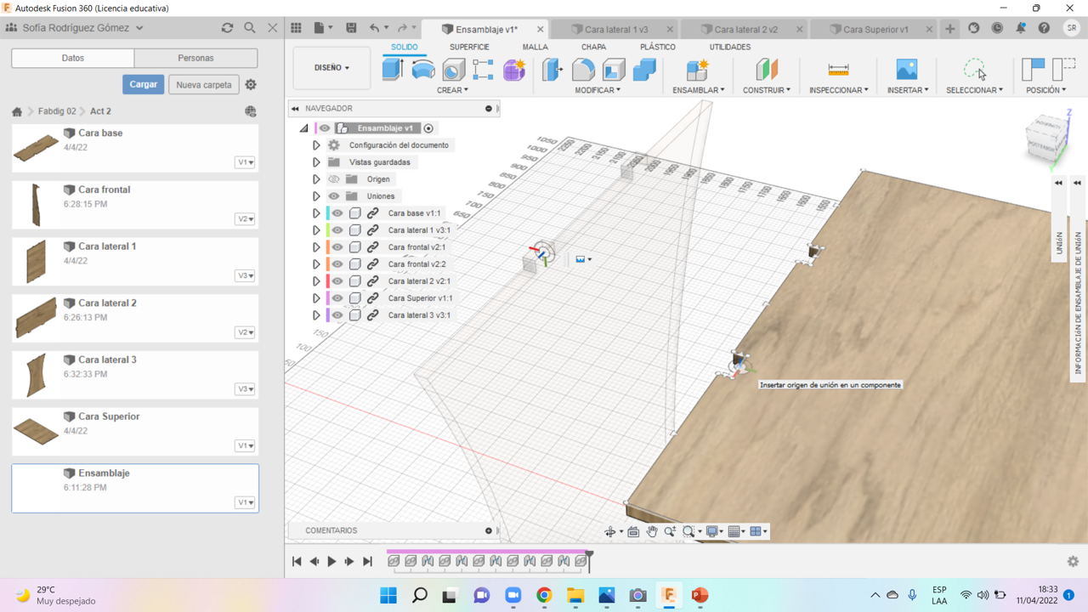Viewport: 1088px width, 612px height.
Task: Click the Nueva carpeta button
Action: point(204,85)
